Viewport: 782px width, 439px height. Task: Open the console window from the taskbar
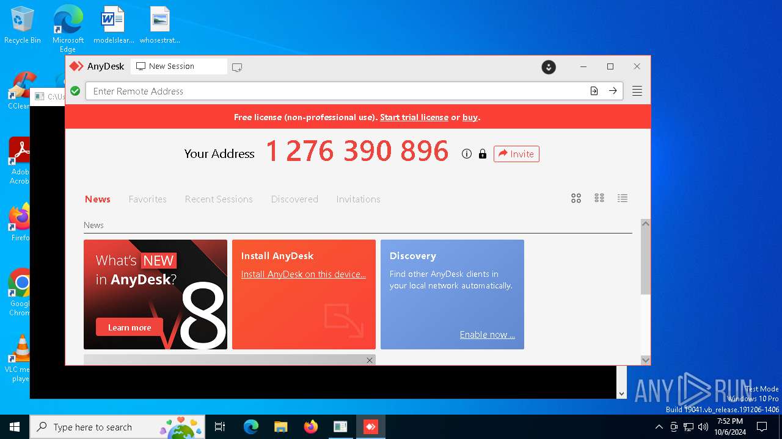tap(340, 427)
